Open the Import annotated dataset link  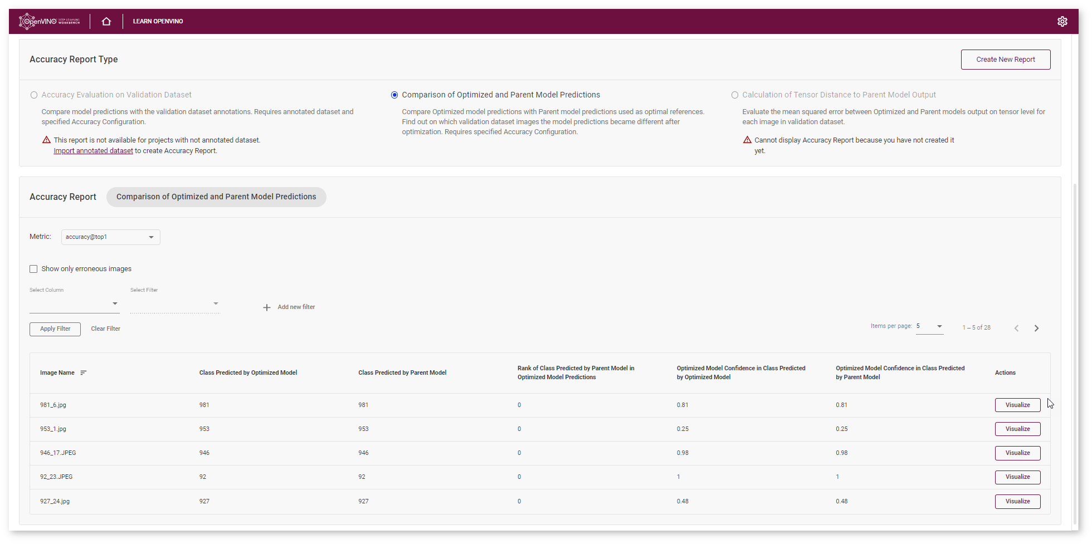point(93,151)
